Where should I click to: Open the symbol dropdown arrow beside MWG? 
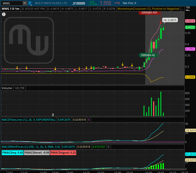pos(25,3)
